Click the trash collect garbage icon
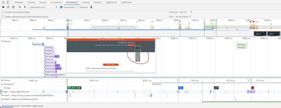Viewport: 281px width, 108px height. 91,7
